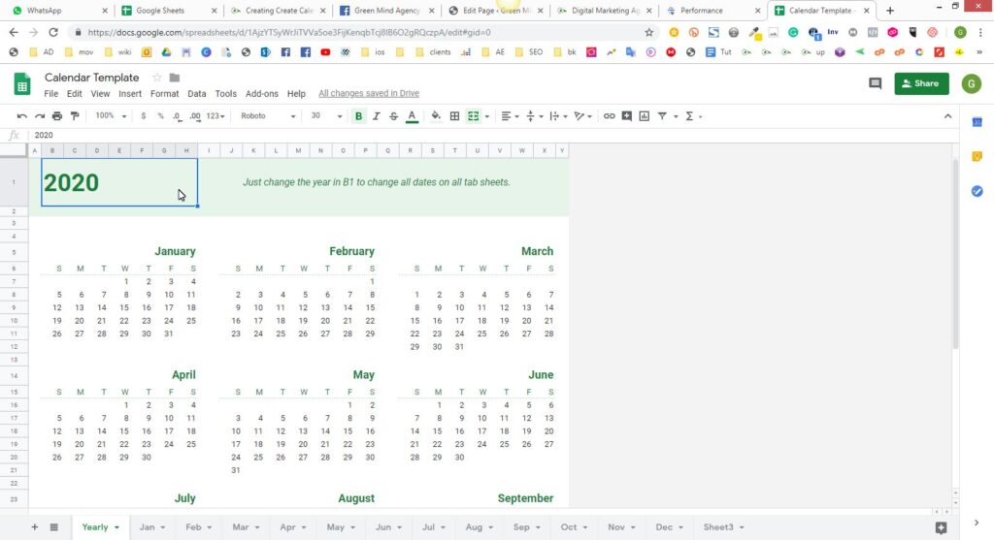Switch to the Dec sheet tab

point(670,526)
